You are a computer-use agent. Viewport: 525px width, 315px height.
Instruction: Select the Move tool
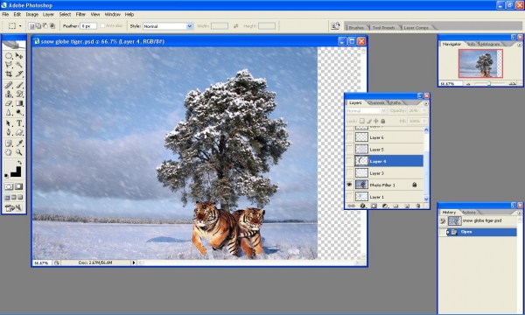coord(19,56)
